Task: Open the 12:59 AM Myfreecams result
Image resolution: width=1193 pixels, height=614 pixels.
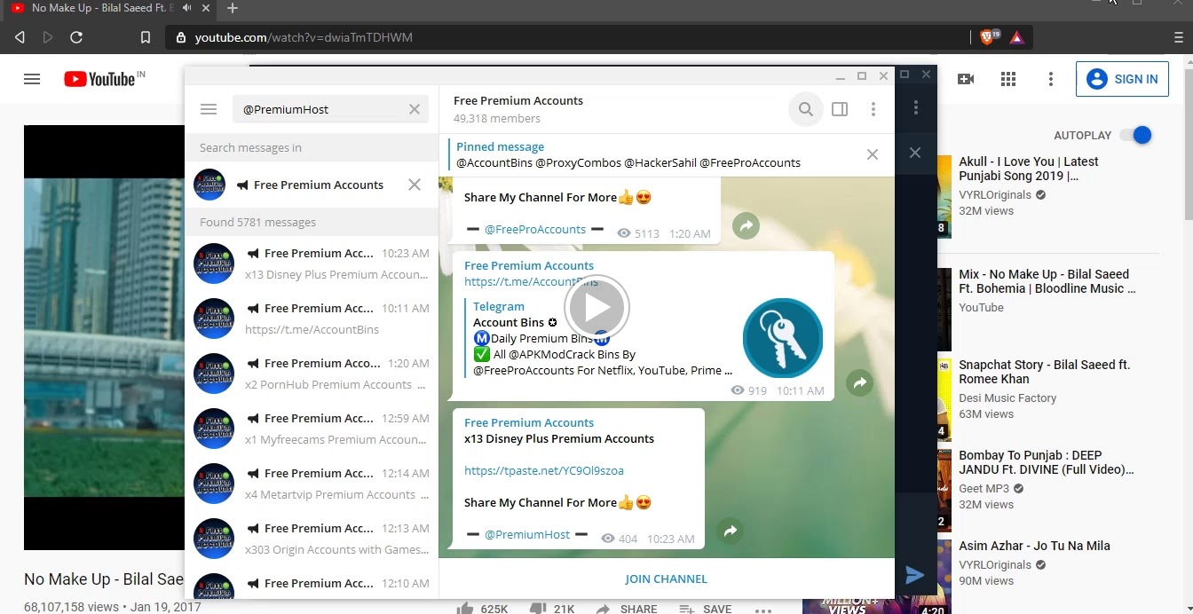Action: [x=312, y=429]
